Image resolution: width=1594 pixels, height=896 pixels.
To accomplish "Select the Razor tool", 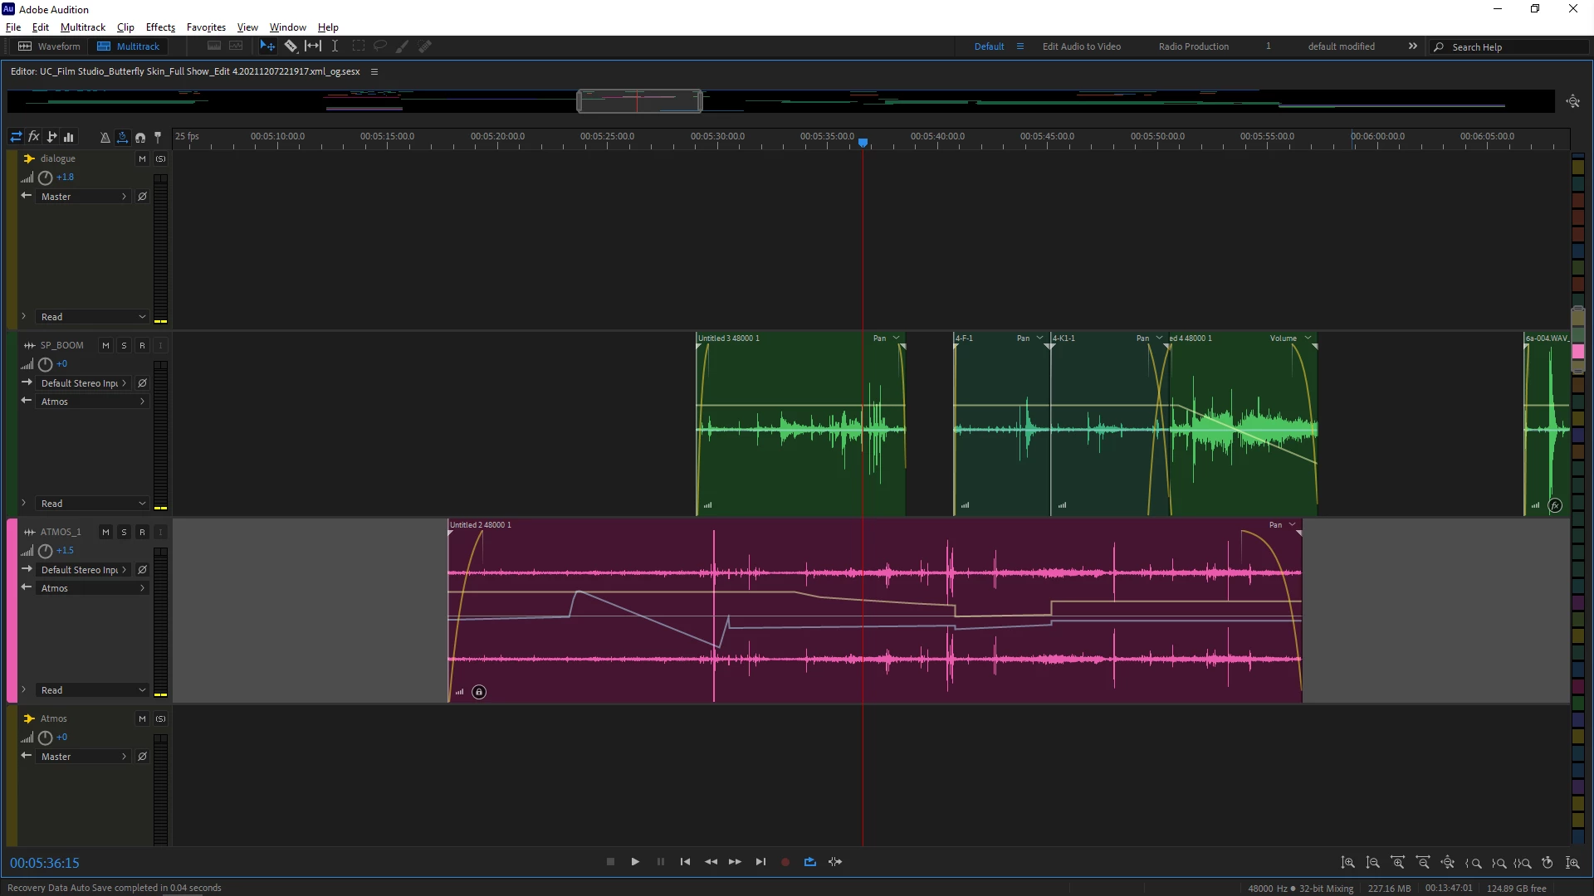I will [x=291, y=46].
